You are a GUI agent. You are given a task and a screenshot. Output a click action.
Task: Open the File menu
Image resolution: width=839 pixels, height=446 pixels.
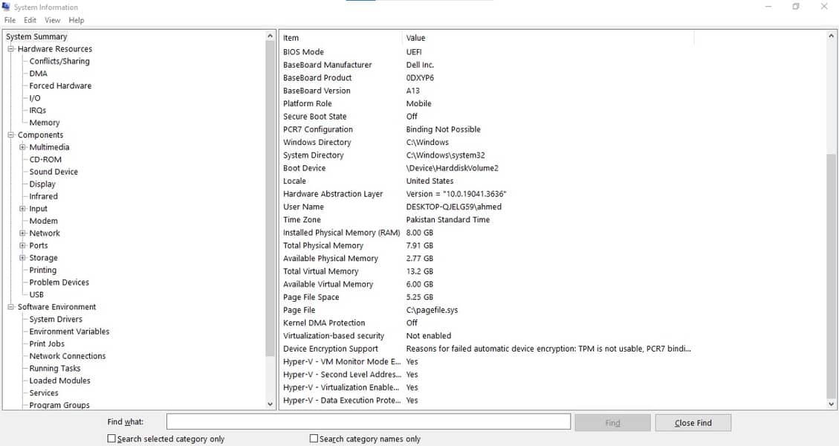10,20
